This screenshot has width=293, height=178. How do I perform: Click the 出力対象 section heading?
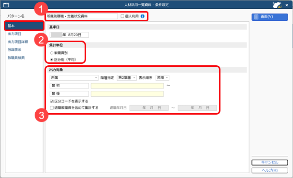point(56,70)
